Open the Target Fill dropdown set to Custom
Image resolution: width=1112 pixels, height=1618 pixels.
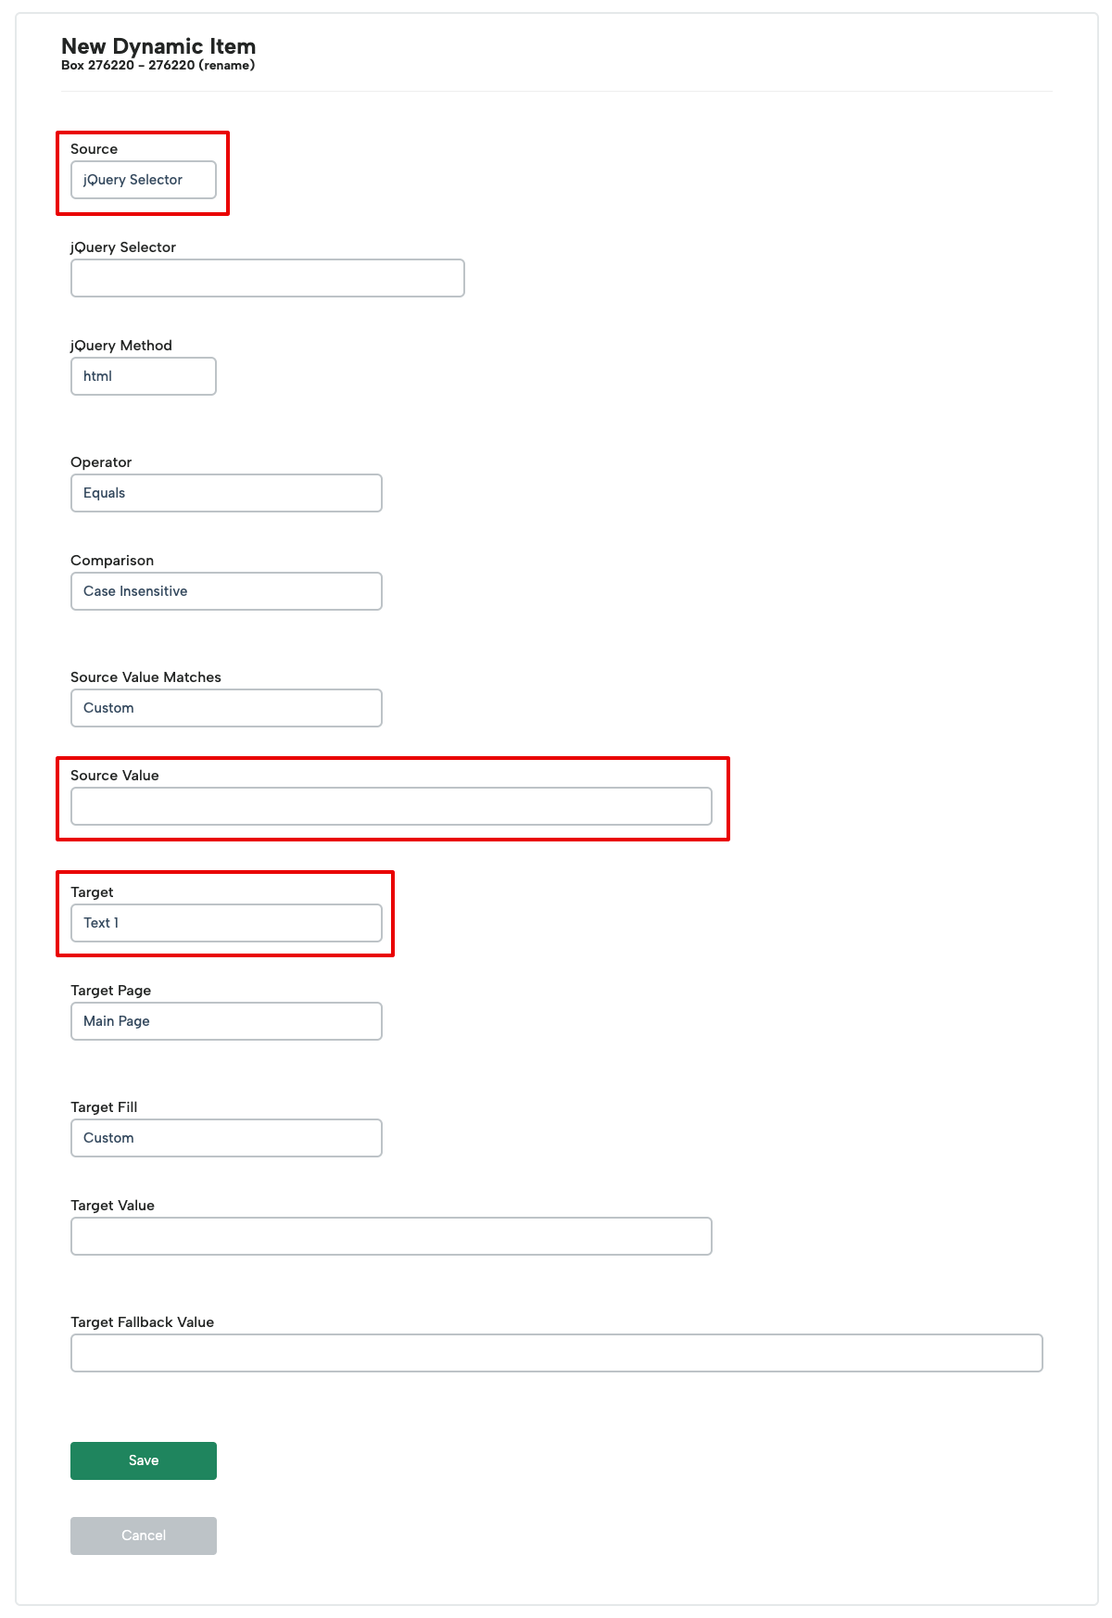pyautogui.click(x=226, y=1138)
